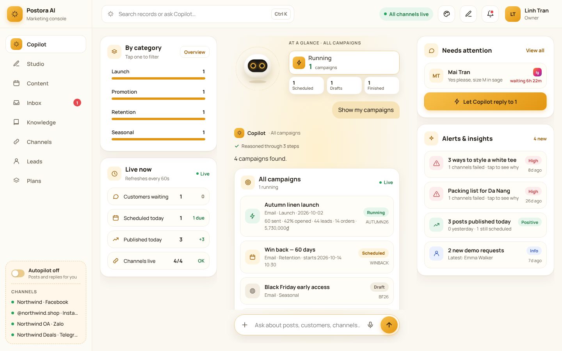Click the target icon of Black Friday campaign
This screenshot has width=562, height=351.
(x=253, y=291)
